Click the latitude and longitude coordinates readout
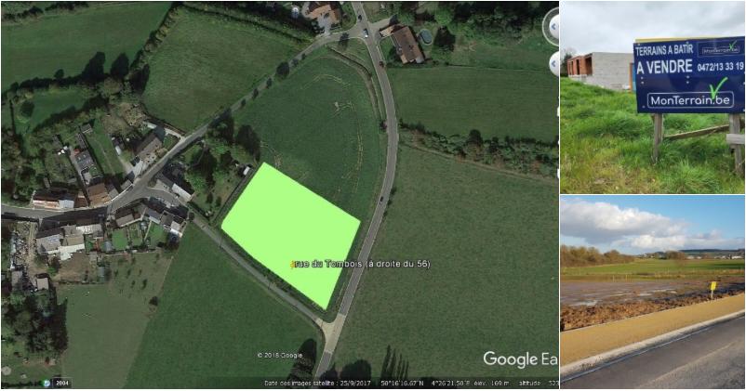746x391 pixels. pos(426,383)
